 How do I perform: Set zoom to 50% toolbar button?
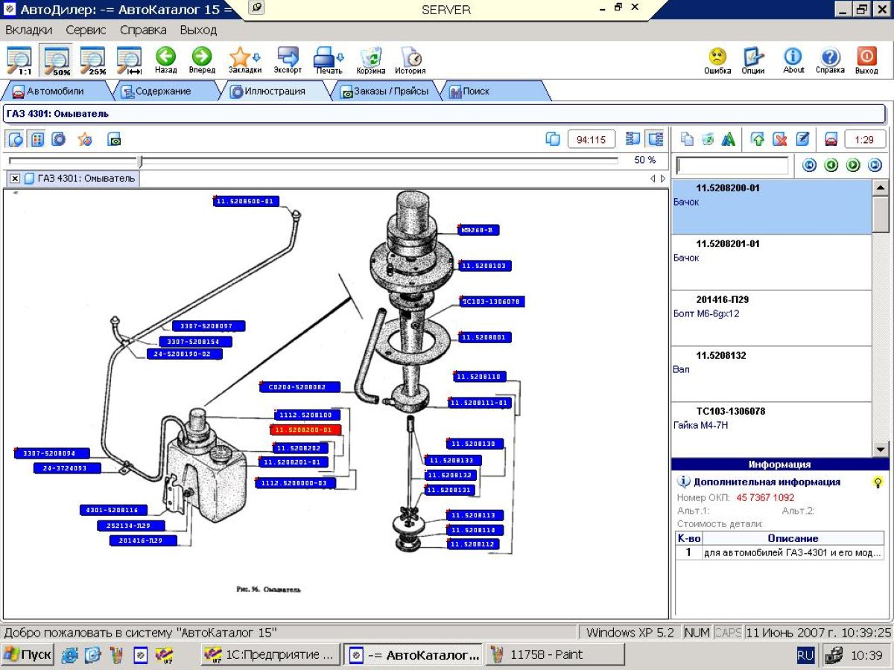pos(57,60)
